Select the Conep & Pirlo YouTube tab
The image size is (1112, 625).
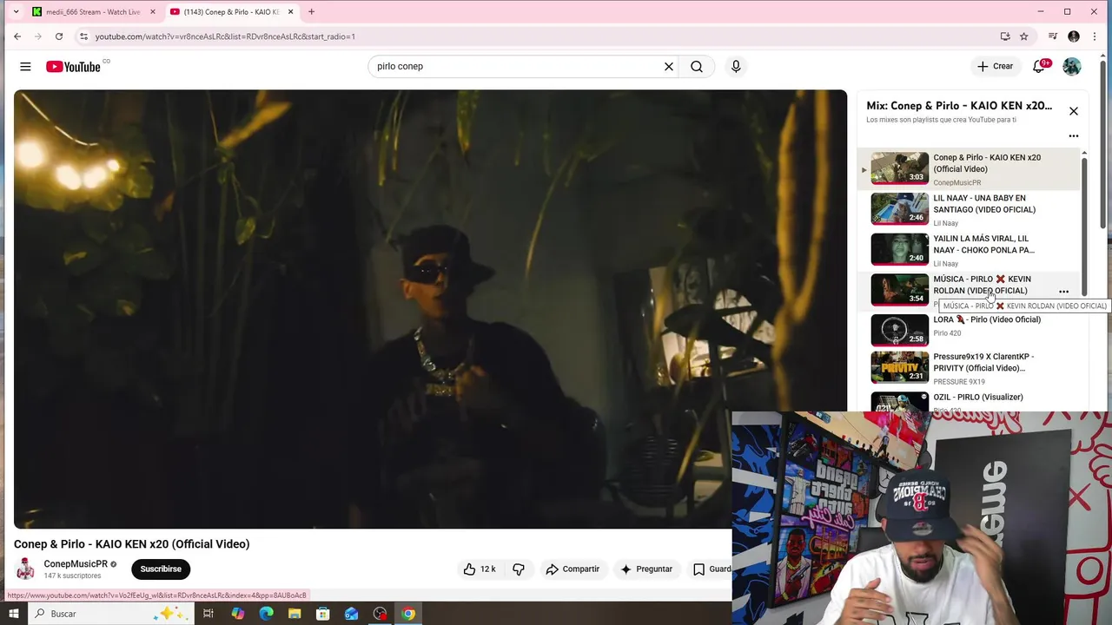232,12
